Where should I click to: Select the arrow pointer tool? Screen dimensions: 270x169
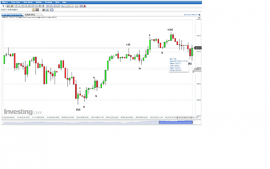pos(3,6)
